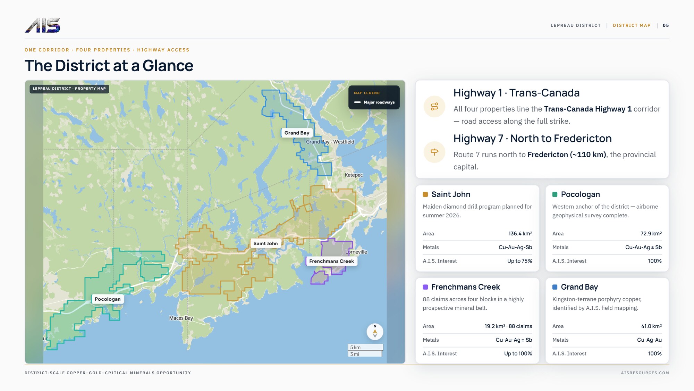Select the Grand Bay blue color swatch
The image size is (694, 391).
tap(555, 287)
